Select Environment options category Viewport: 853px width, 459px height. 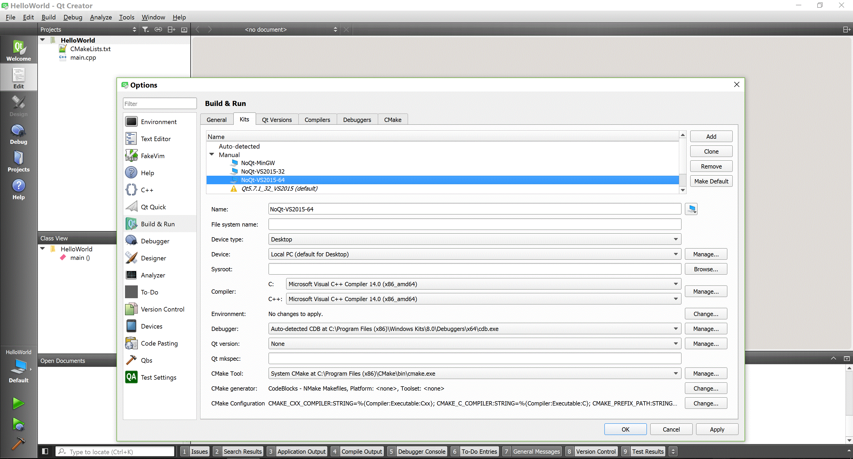(160, 122)
